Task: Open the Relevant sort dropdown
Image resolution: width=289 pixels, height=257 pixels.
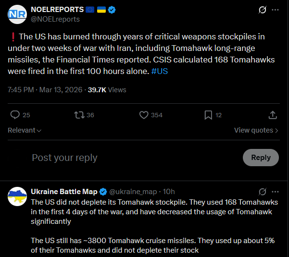Action: 25,130
